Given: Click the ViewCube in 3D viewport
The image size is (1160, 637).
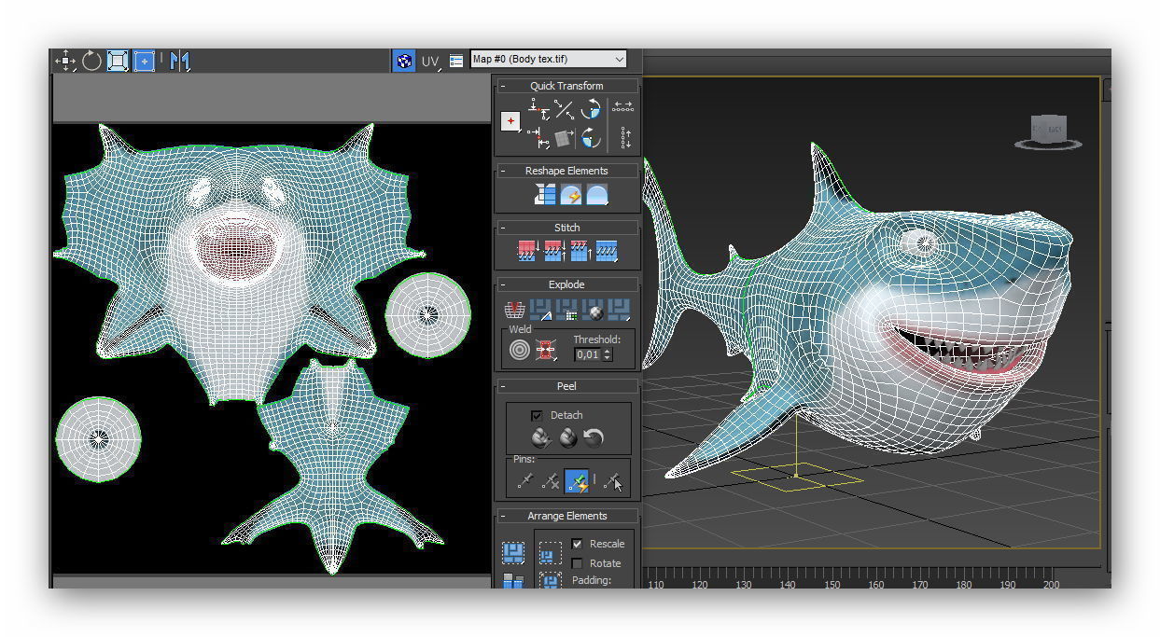Looking at the screenshot, I should 1048,132.
